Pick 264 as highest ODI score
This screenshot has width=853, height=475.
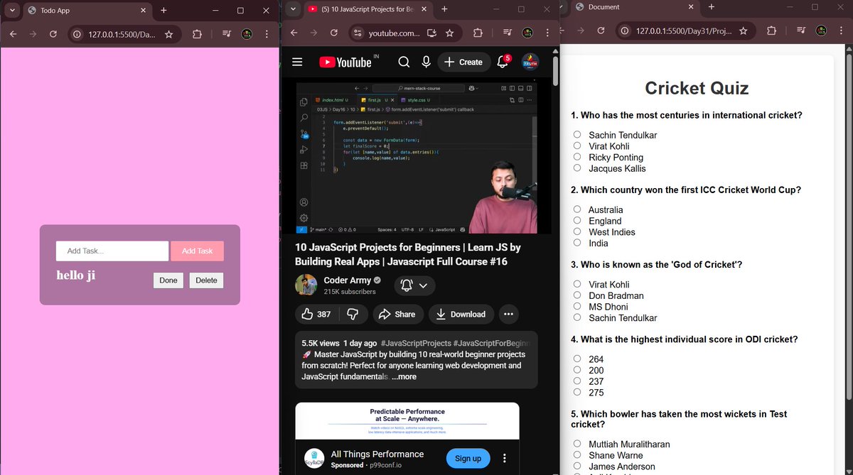tap(577, 359)
